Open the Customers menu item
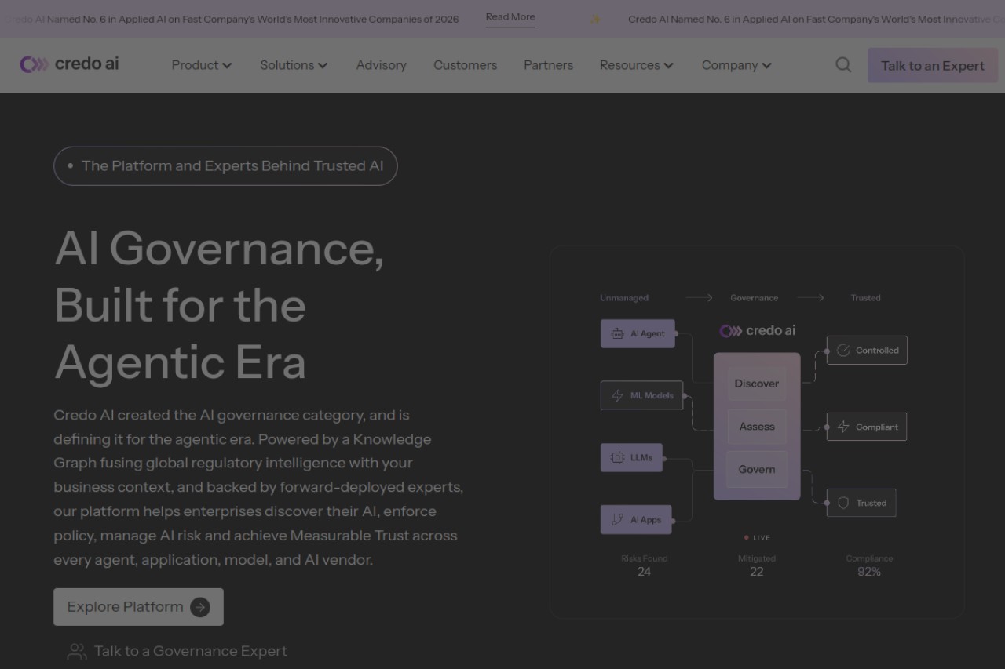Viewport: 1005px width, 669px height. [x=466, y=65]
